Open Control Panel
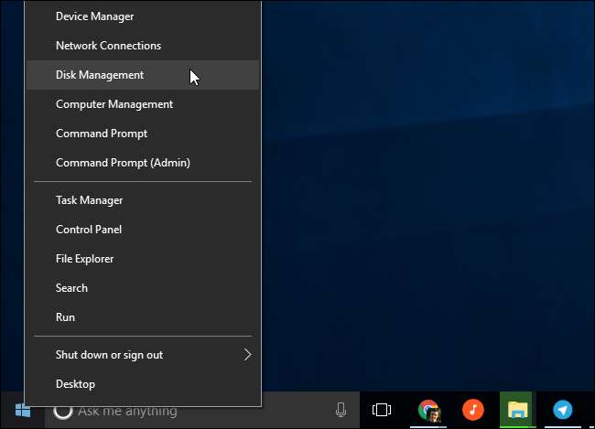The height and width of the screenshot is (429, 595). pos(143,230)
